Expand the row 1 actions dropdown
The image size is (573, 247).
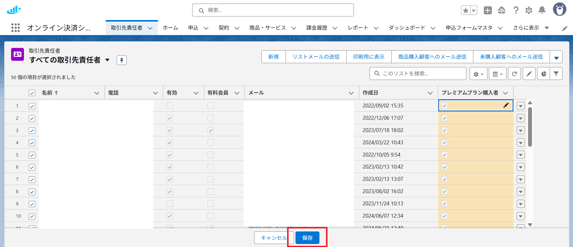(521, 106)
